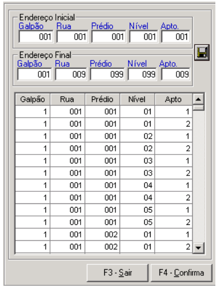Click the table scroll down arrow
The width and height of the screenshot is (218, 288).
198,248
